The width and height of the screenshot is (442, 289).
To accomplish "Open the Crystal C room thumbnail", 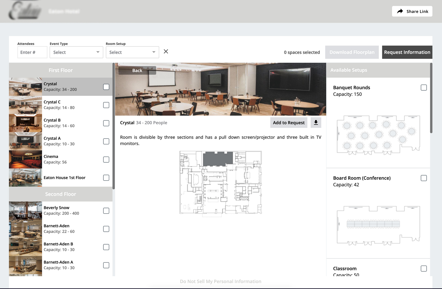I will click(x=26, y=105).
